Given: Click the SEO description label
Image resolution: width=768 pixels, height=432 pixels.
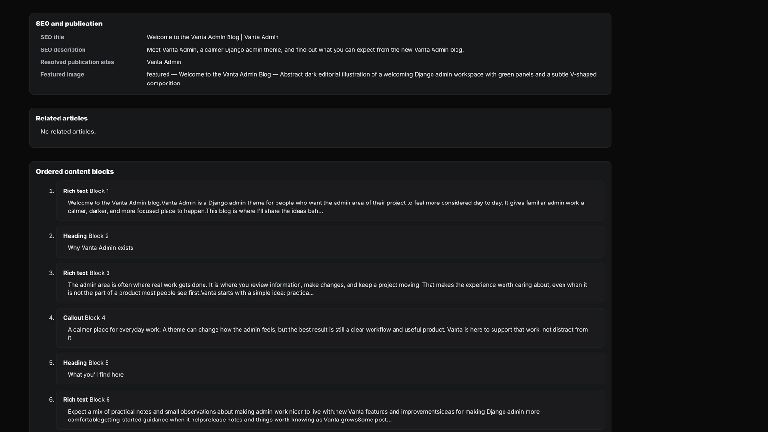Looking at the screenshot, I should tap(63, 50).
